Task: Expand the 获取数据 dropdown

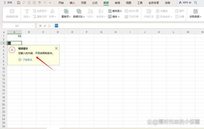Action: [196, 17]
